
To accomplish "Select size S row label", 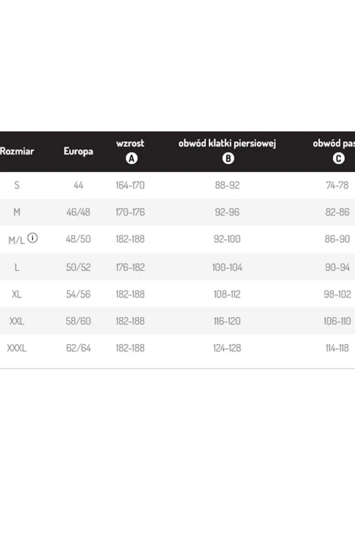I will coord(17,185).
